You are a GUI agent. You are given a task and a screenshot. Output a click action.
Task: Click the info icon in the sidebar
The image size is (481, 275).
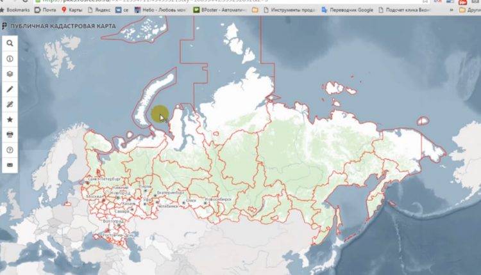pyautogui.click(x=10, y=59)
